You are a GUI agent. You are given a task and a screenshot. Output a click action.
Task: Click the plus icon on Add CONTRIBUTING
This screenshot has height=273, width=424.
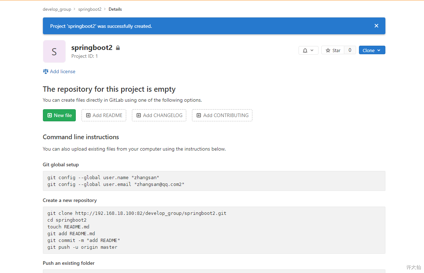tap(199, 115)
